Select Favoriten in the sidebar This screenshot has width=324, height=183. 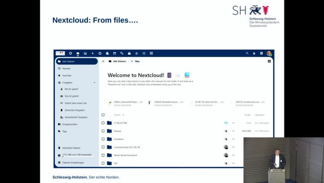pyautogui.click(x=67, y=75)
